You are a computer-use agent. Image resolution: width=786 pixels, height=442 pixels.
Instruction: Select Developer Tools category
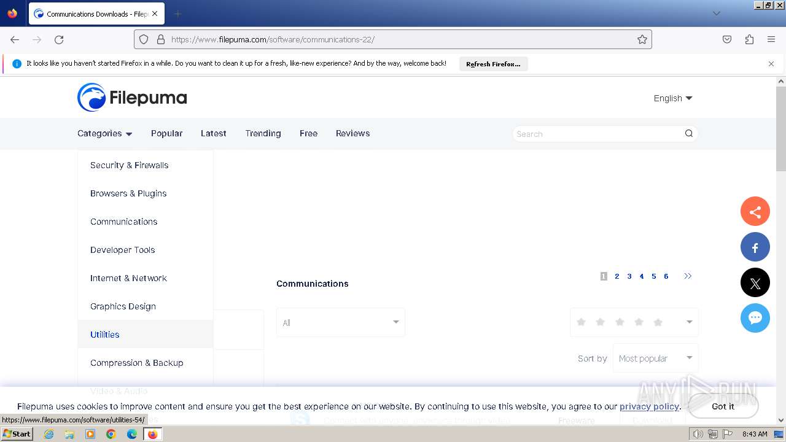pos(146,250)
